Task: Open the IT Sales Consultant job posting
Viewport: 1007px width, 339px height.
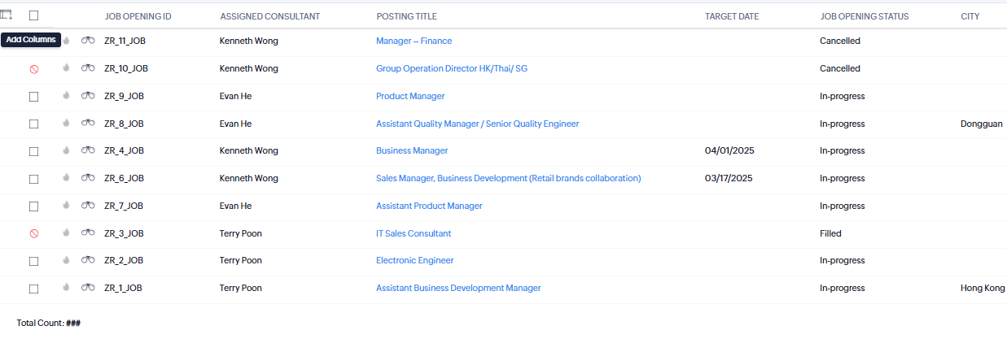Action: [414, 233]
